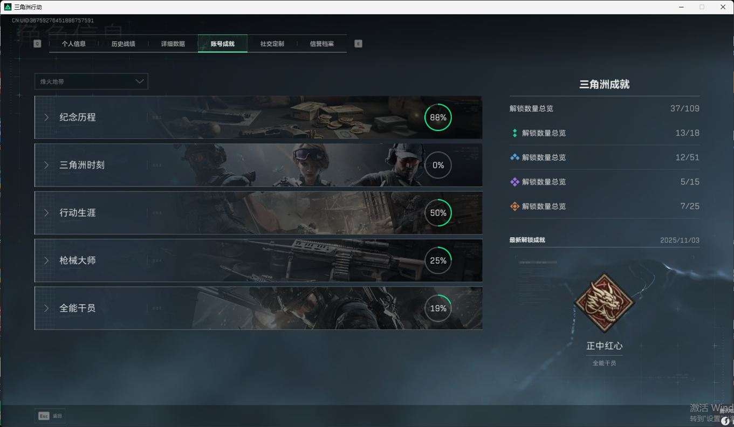Click the green tier achievement icon

(515, 133)
